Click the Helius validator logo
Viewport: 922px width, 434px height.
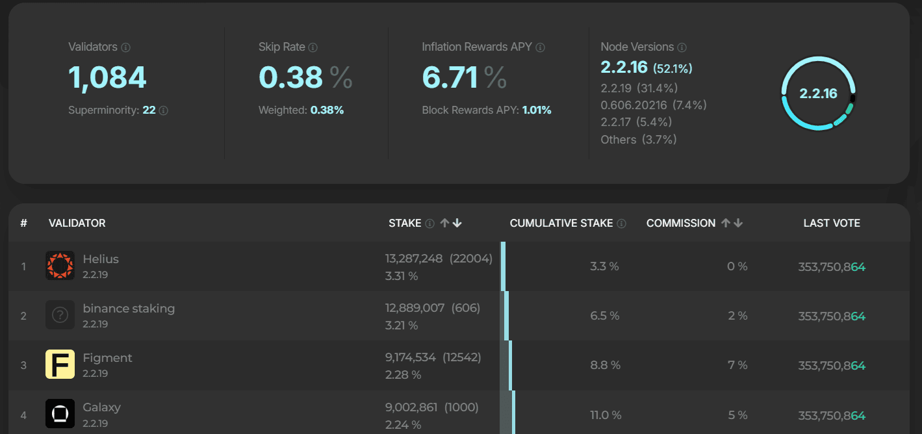click(60, 266)
